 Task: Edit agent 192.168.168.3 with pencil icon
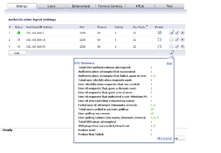coord(177,33)
